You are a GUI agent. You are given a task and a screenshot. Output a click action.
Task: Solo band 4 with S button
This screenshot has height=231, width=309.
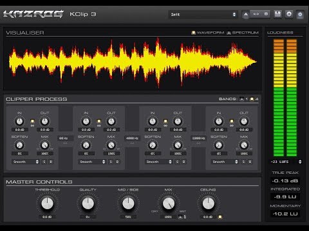(243, 162)
